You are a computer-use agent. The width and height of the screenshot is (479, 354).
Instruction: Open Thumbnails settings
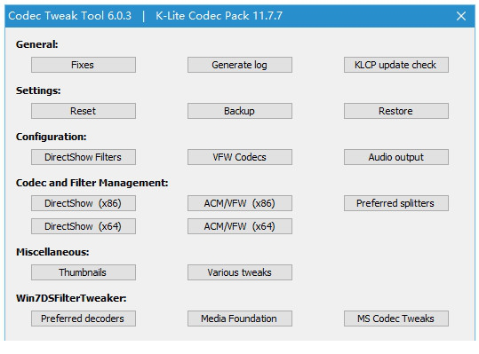pos(84,272)
